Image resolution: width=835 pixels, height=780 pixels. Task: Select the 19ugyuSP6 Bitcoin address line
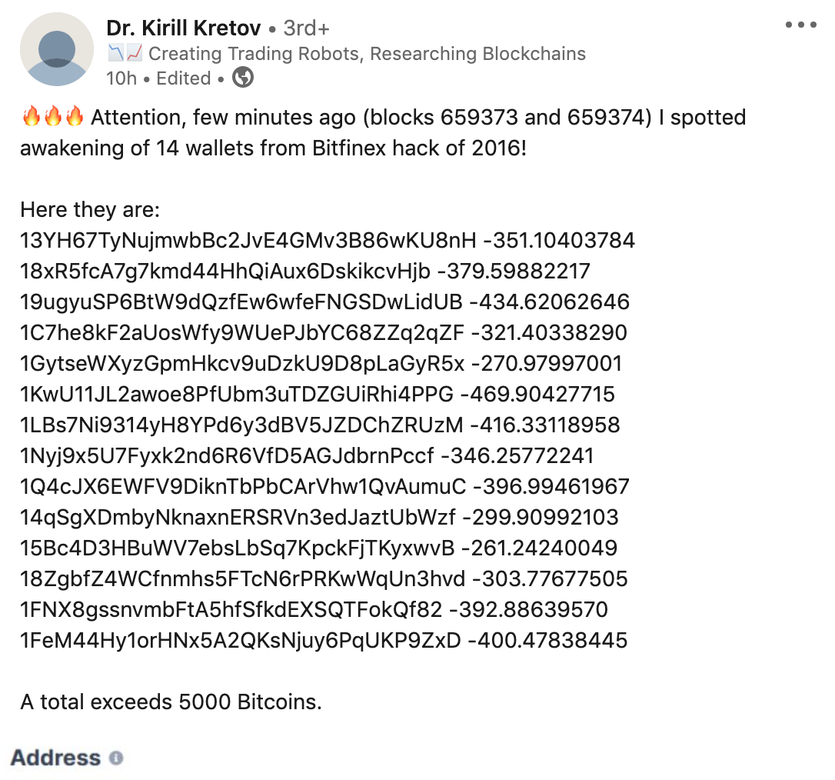(x=323, y=302)
